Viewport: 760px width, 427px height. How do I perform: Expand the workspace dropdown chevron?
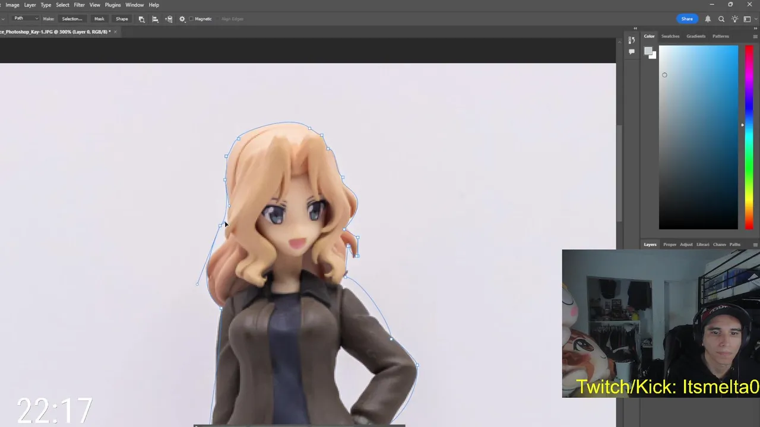pos(755,19)
